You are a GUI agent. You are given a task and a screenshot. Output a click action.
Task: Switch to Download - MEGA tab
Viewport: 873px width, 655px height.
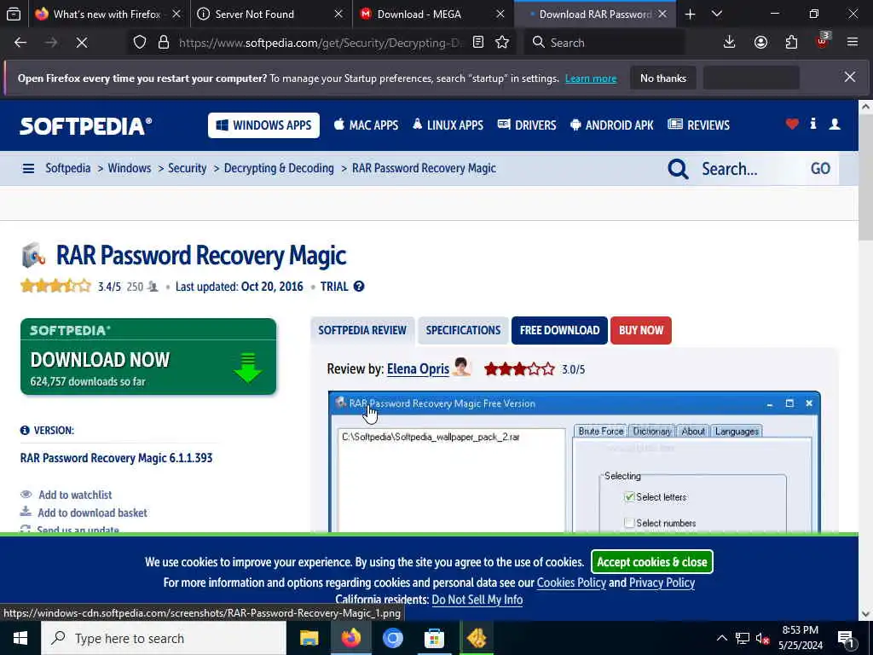(x=419, y=14)
